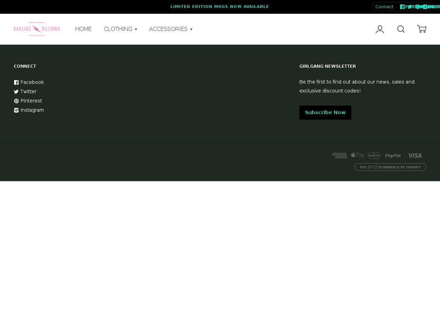Click the Visa payment icon
The image size is (440, 330).
[x=415, y=155]
